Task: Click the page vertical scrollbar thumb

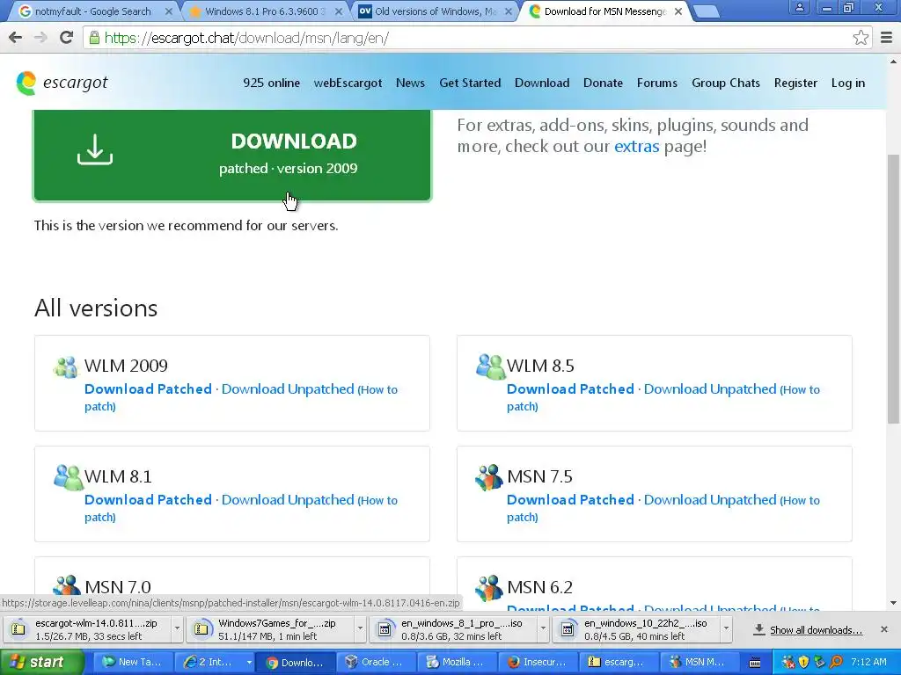Action: pos(894,288)
